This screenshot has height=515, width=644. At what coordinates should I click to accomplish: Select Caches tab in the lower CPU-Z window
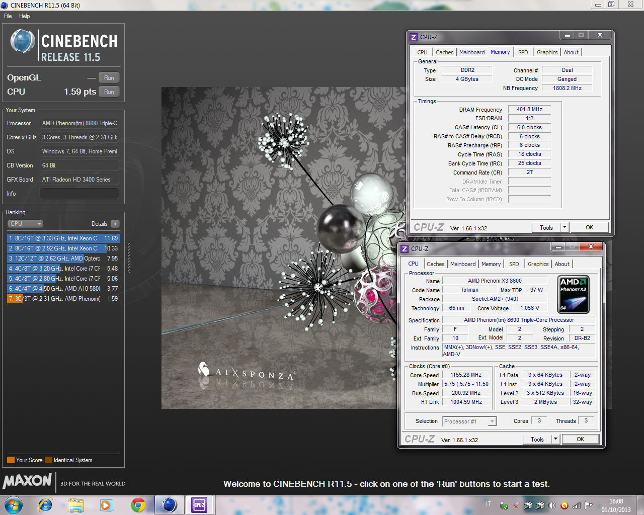436,264
